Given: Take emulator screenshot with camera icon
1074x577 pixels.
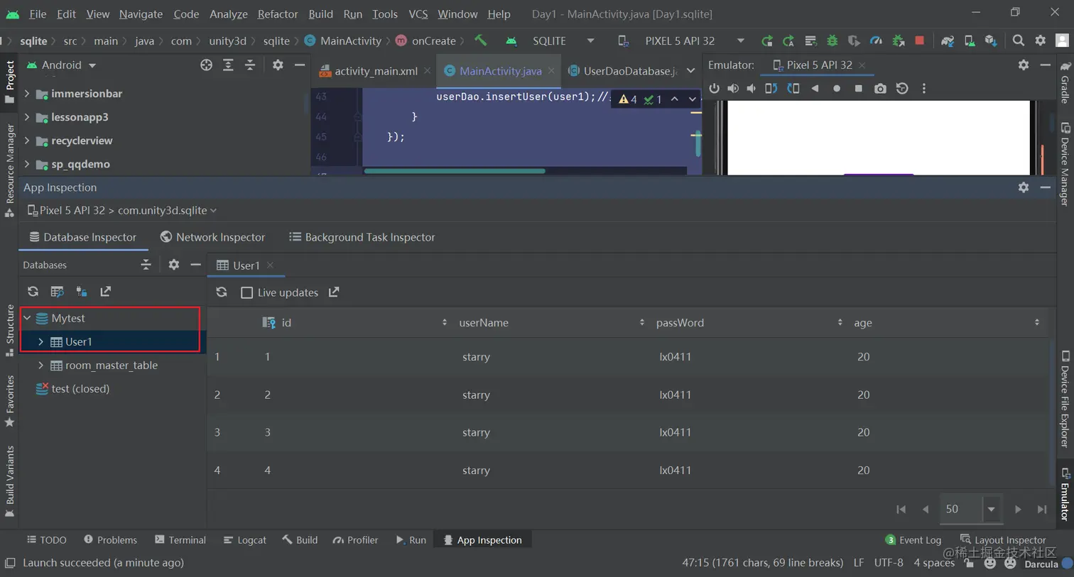Looking at the screenshot, I should [880, 89].
